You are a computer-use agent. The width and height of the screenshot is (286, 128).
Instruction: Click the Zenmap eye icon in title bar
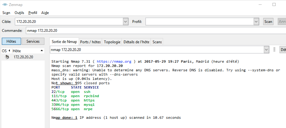pyautogui.click(x=4, y=4)
